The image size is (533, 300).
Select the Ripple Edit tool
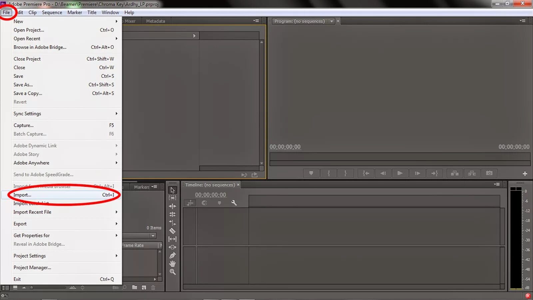coord(173,206)
